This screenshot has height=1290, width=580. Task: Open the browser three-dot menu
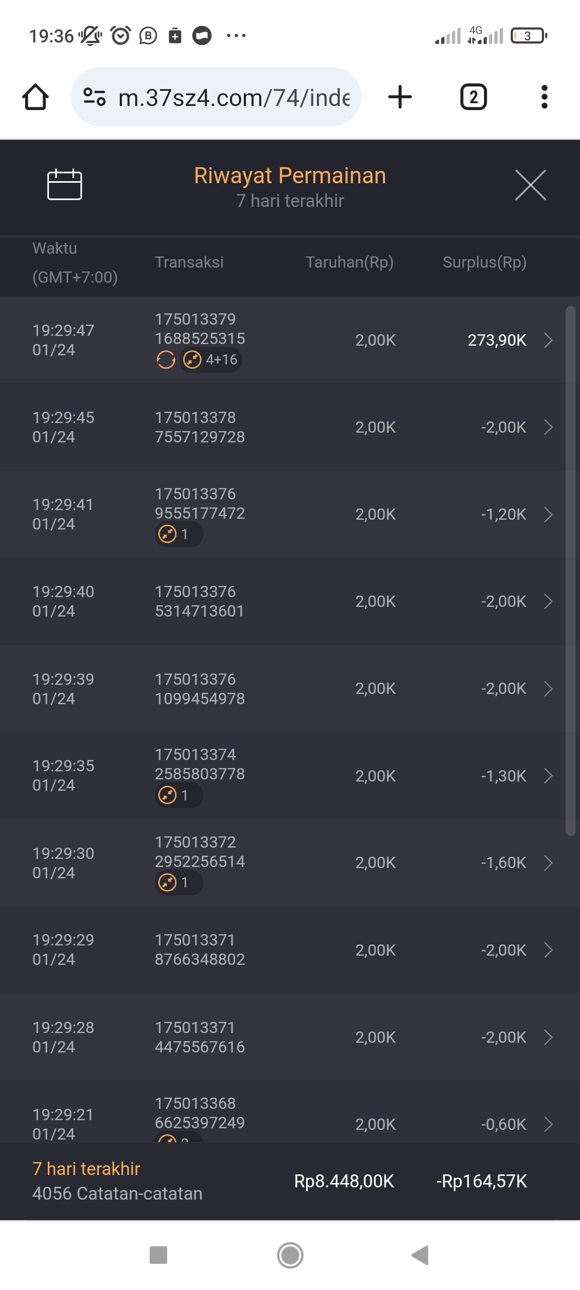click(x=544, y=97)
